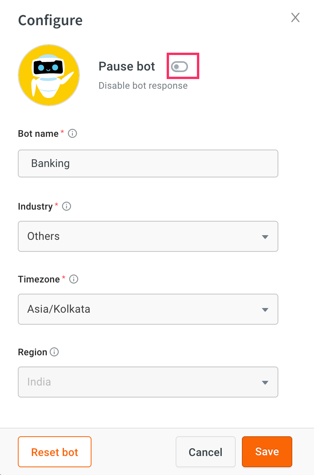Open the Timezone dropdown showing Asia/Kolkata
This screenshot has width=314, height=475.
coord(148,309)
